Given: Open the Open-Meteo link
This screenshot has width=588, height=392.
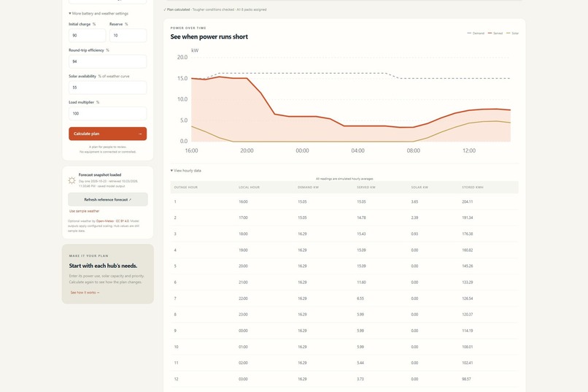Looking at the screenshot, I should click(x=104, y=221).
